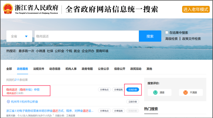
Task: Switch to the 法规文件 tab
Action: (x=39, y=69)
